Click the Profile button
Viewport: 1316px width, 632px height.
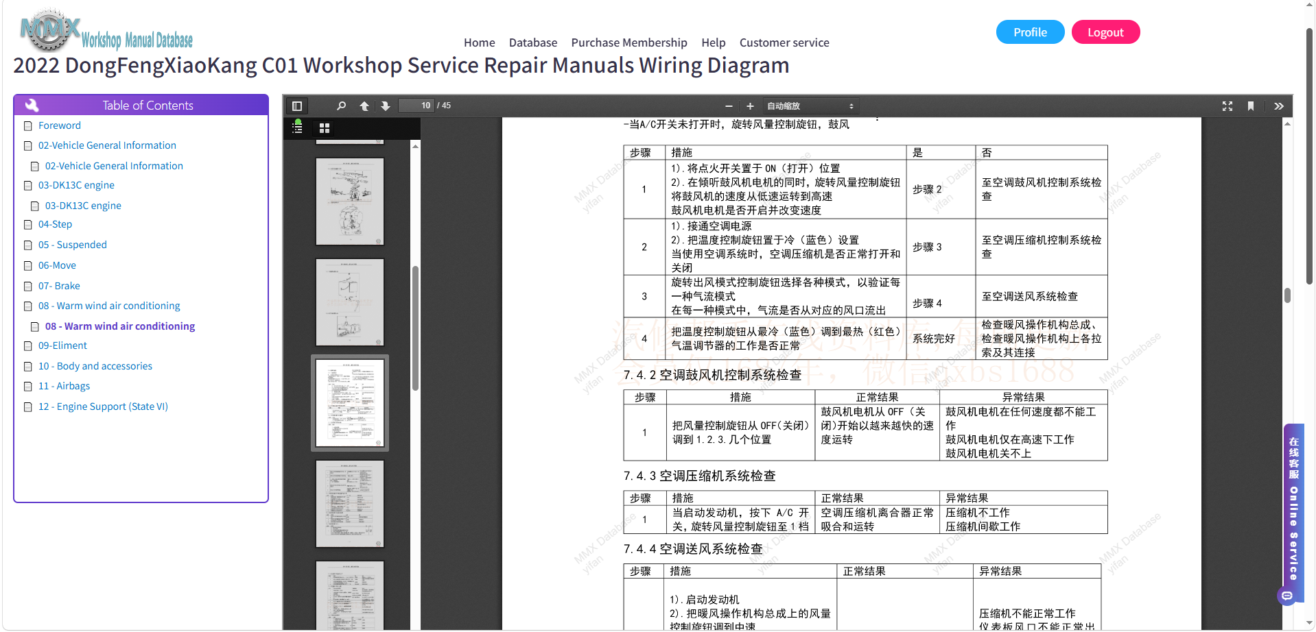click(1030, 32)
